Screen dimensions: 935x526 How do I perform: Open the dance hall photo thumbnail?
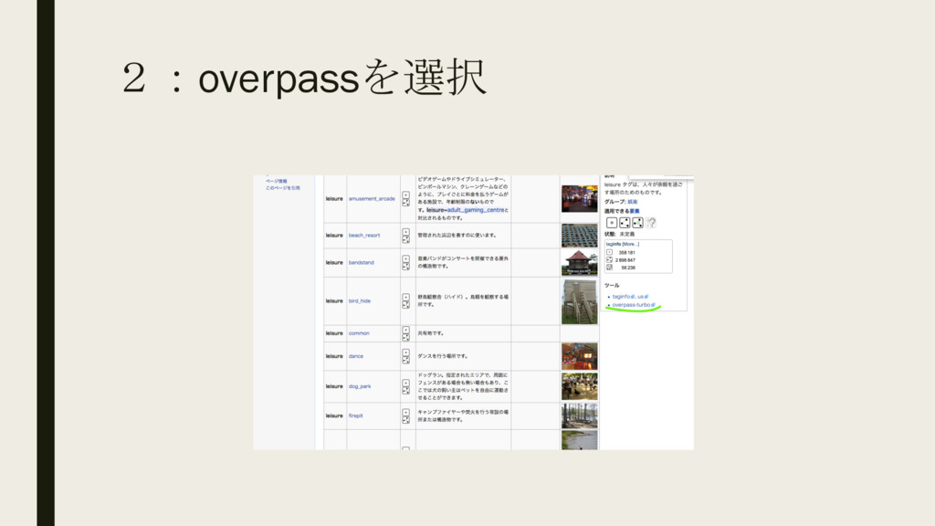(x=579, y=356)
